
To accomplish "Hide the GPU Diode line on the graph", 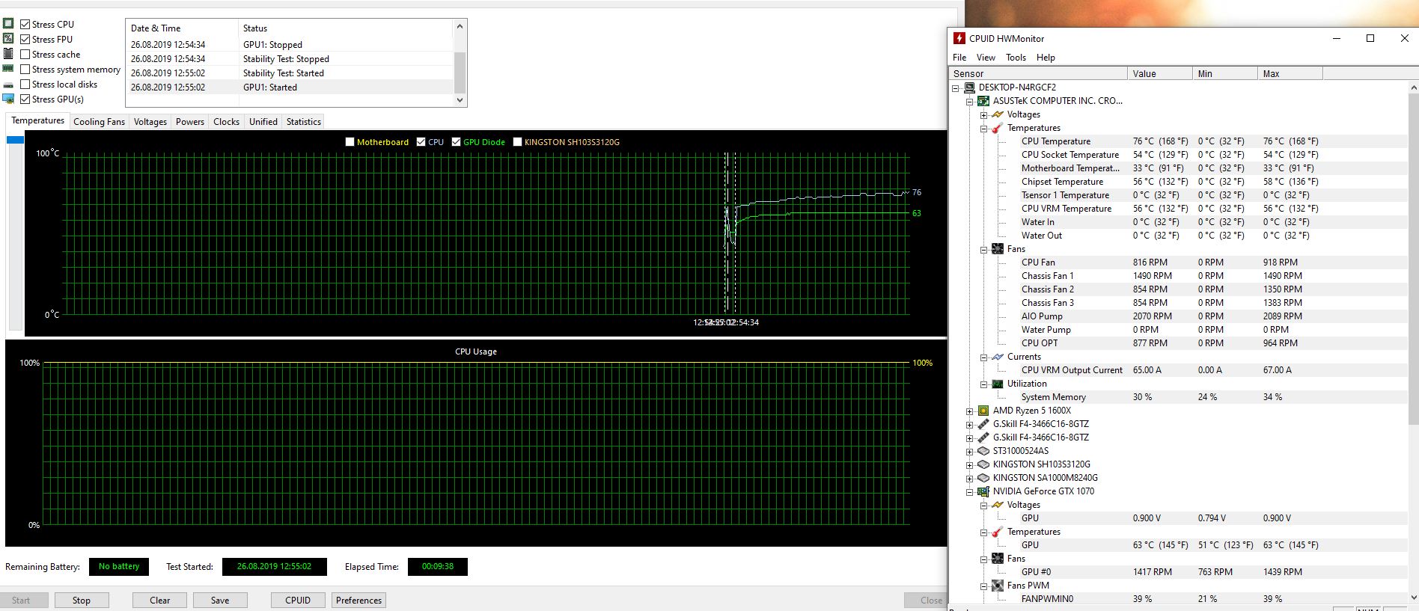I will tap(456, 142).
